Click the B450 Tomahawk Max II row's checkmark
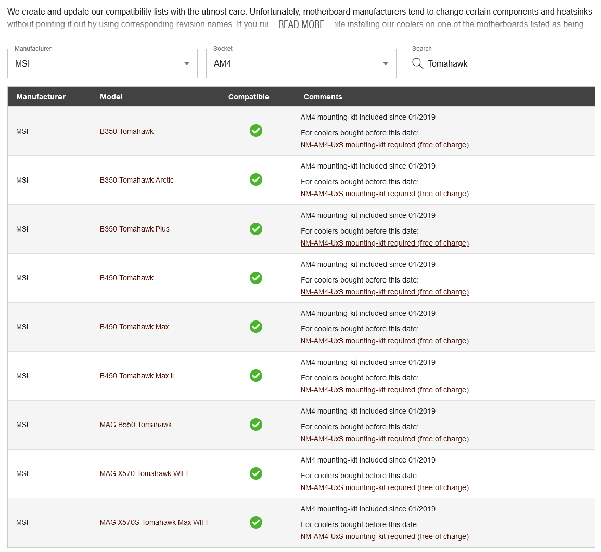The width and height of the screenshot is (601, 552). (256, 376)
